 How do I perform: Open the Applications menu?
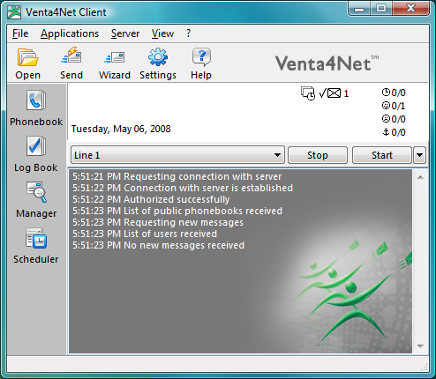pos(70,33)
